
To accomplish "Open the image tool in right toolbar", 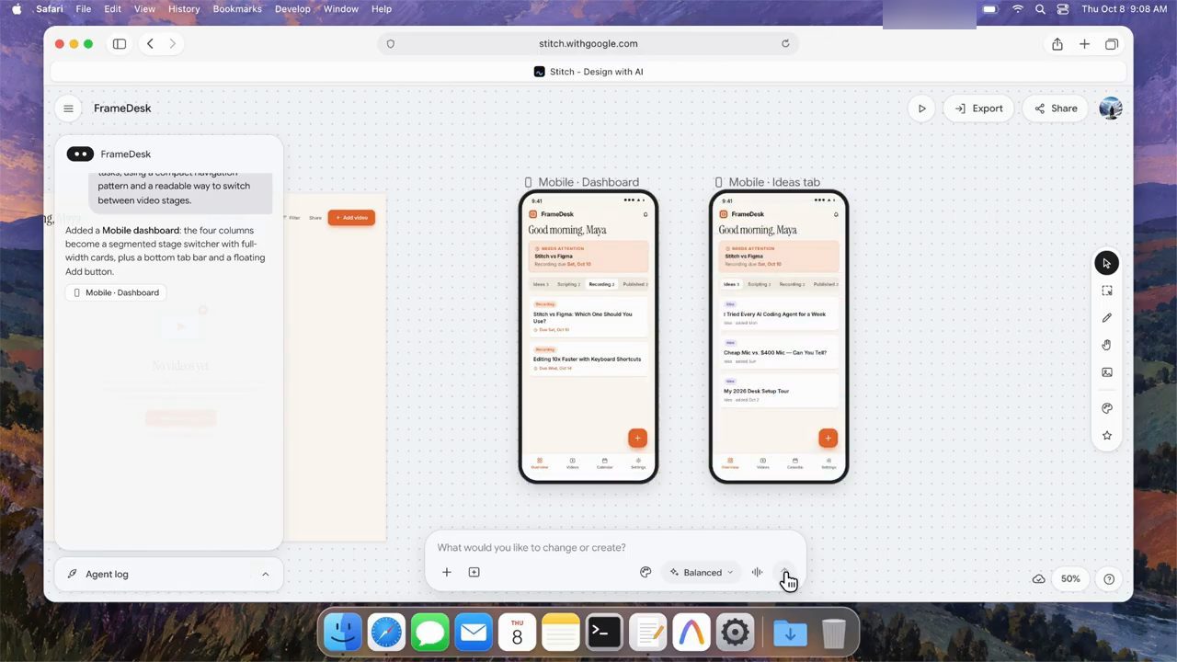I will 1106,372.
